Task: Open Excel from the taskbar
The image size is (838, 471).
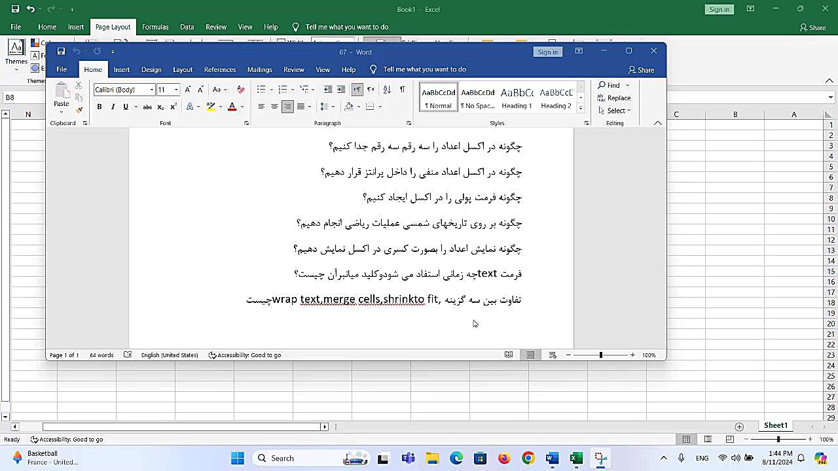Action: (x=576, y=458)
